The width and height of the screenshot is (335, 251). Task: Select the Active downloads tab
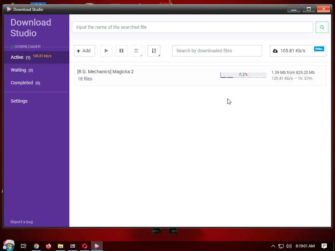click(x=37, y=57)
